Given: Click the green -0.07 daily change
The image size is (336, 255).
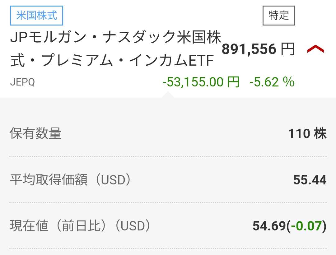Looking at the screenshot, I should (x=307, y=226).
